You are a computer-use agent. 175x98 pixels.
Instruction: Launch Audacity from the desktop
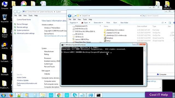(5, 45)
